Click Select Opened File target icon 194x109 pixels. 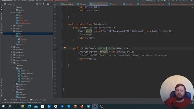[37, 4]
